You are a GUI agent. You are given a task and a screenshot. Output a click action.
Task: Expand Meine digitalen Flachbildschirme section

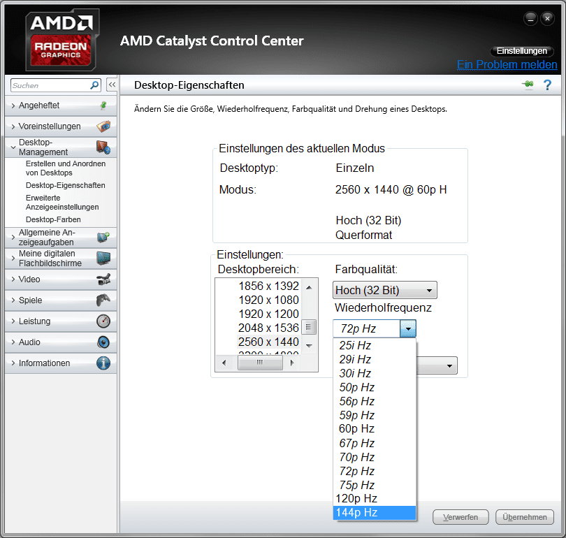point(13,259)
